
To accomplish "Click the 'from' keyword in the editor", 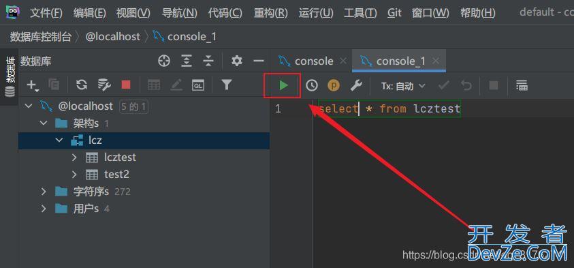I will pos(393,108).
